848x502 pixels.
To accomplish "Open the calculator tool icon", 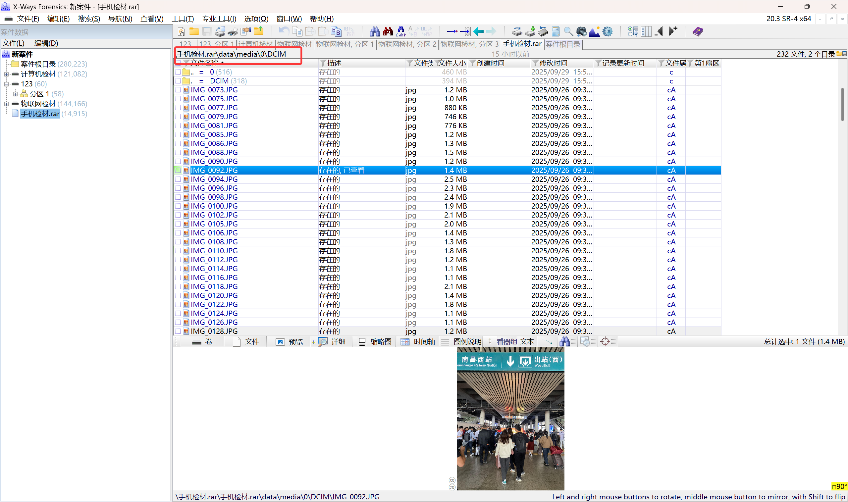I will [x=555, y=31].
